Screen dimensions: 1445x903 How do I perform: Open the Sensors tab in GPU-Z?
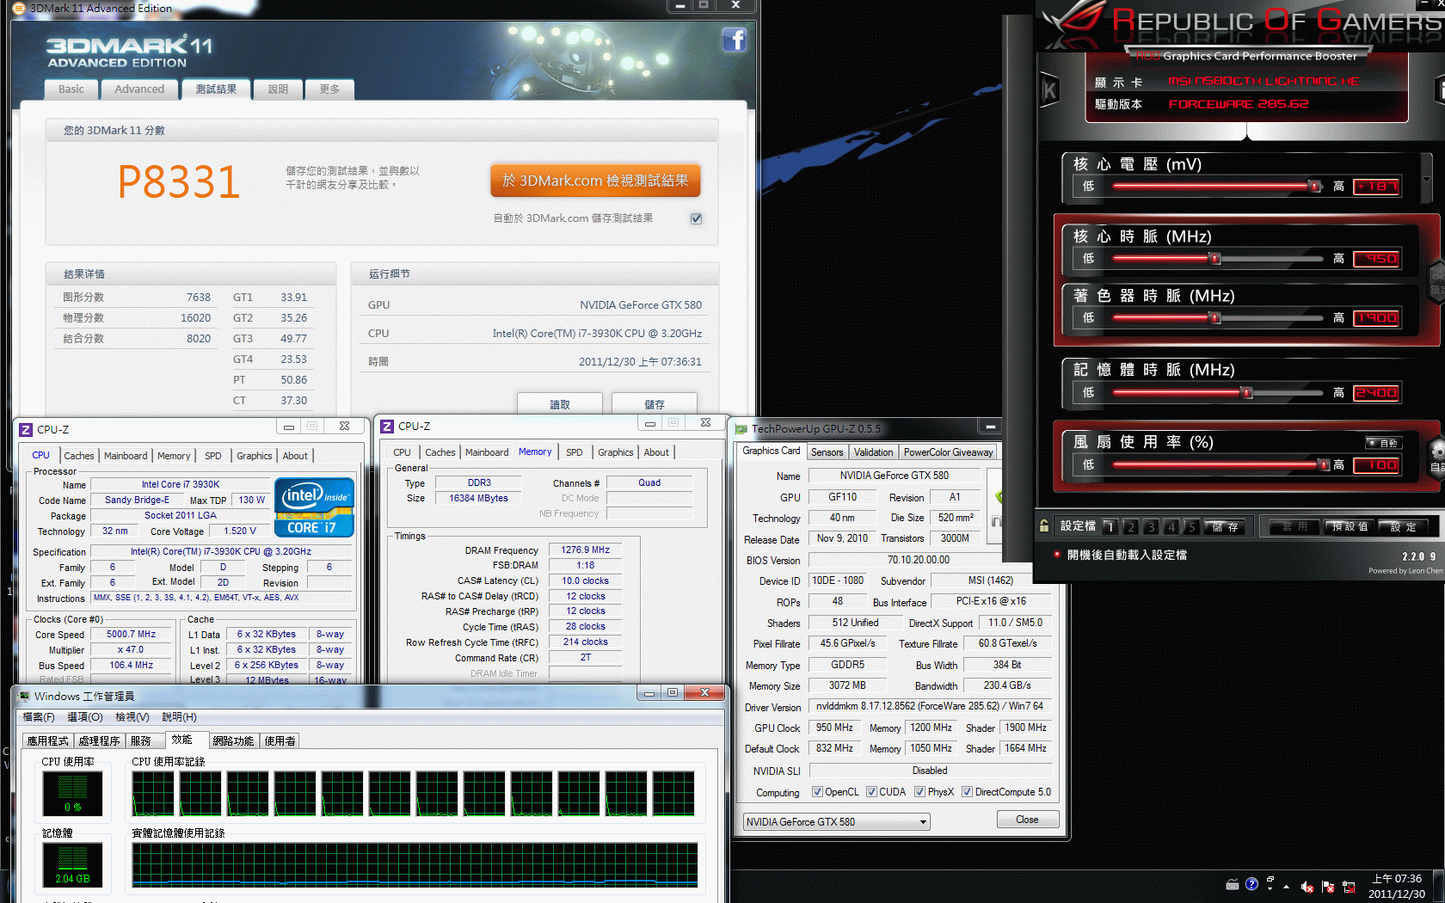point(827,452)
